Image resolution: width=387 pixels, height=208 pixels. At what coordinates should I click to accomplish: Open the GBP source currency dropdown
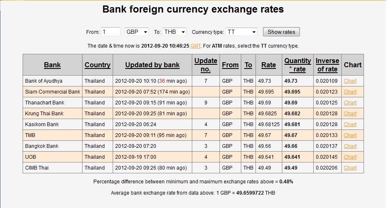(137, 32)
